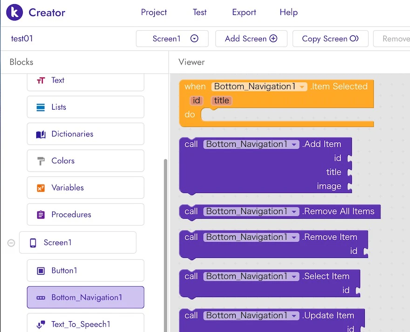Click the Viewer panel heading
Image resolution: width=410 pixels, height=332 pixels.
[191, 62]
